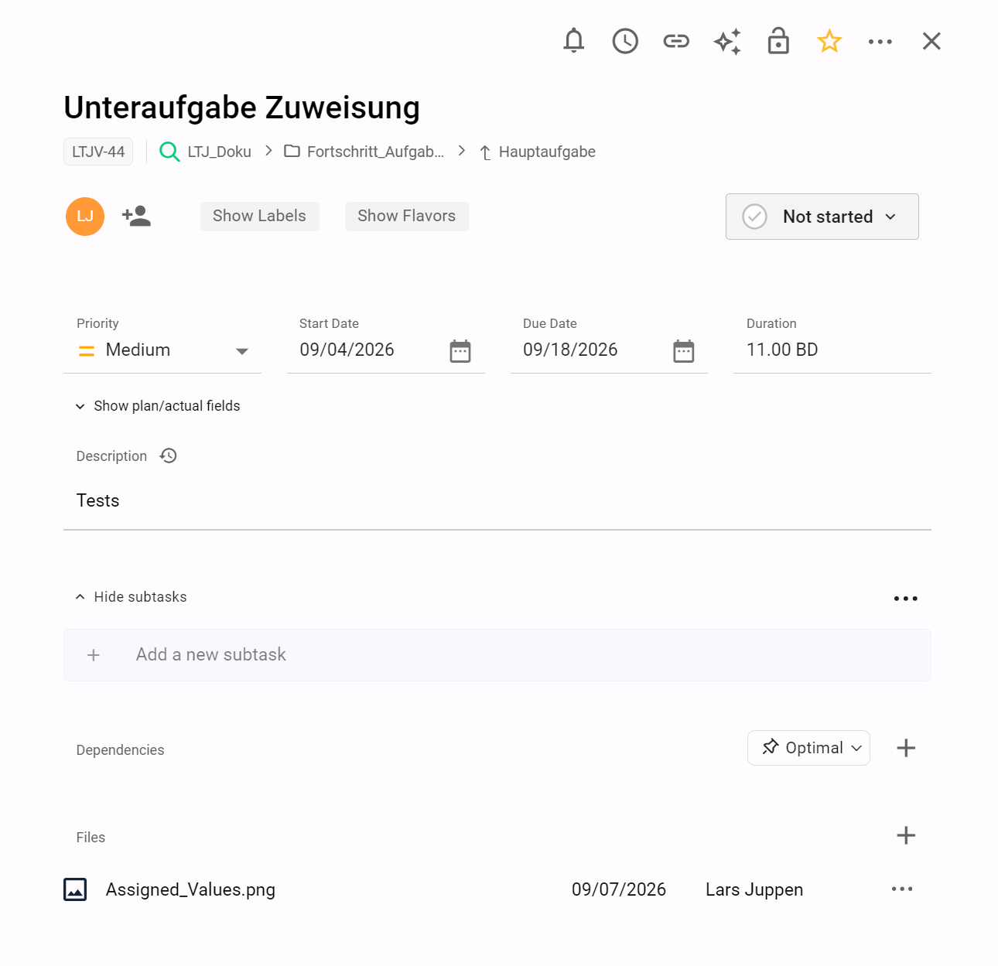The image size is (998, 966).
Task: Click the uploader name Lars Juppen
Action: (x=754, y=890)
